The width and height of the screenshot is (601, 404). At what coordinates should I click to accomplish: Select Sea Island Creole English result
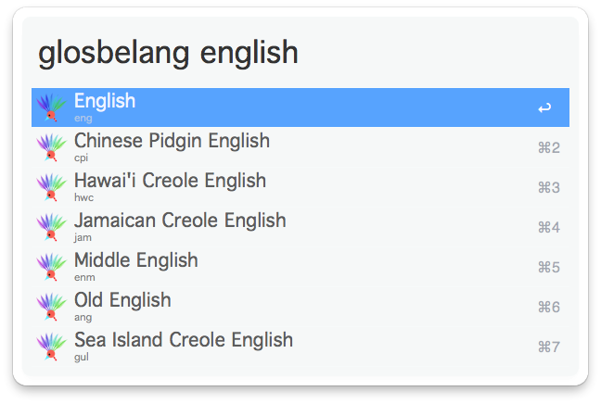click(x=184, y=340)
